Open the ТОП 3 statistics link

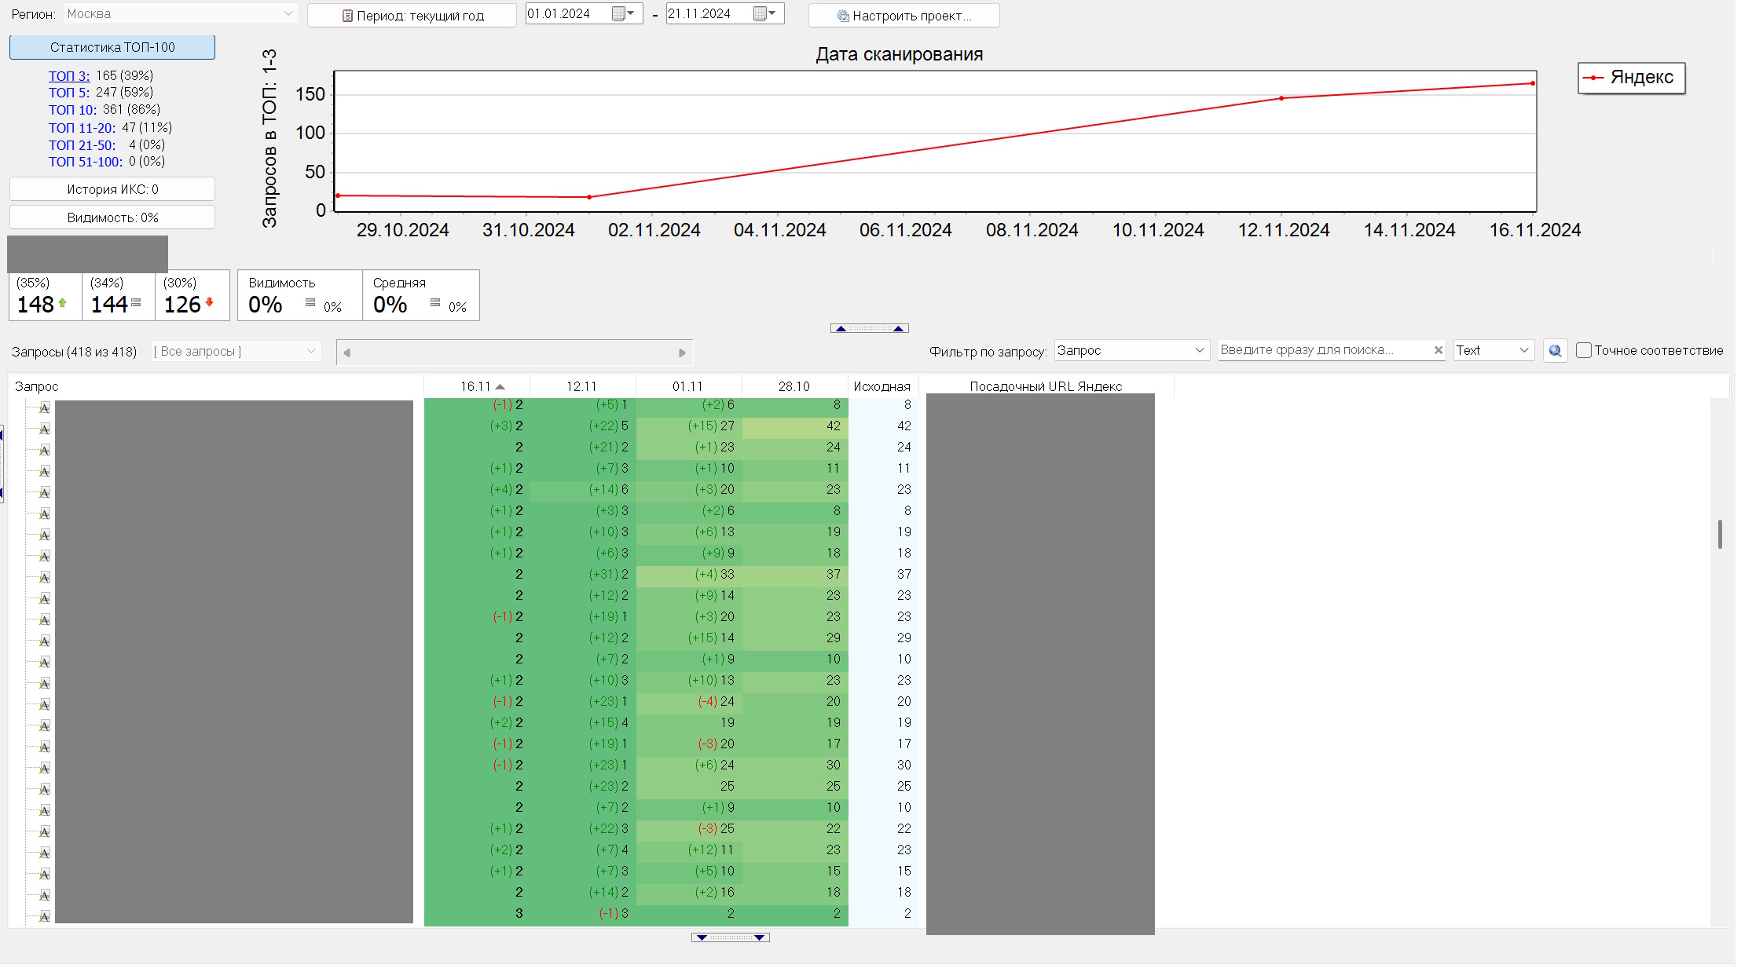pyautogui.click(x=69, y=75)
